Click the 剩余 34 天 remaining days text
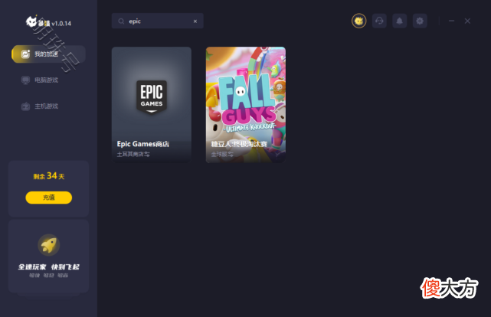The width and height of the screenshot is (491, 317). [48, 176]
